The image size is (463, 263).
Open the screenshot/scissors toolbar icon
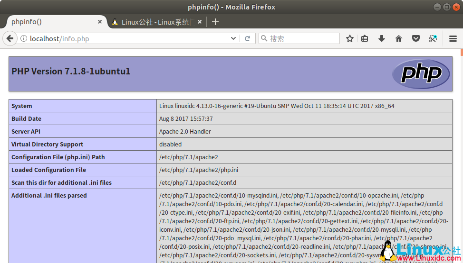[433, 38]
